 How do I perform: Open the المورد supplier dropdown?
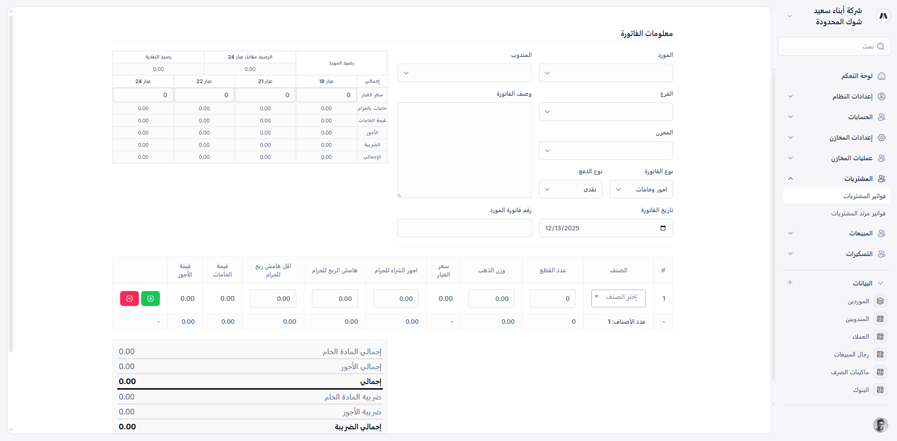[x=606, y=73]
